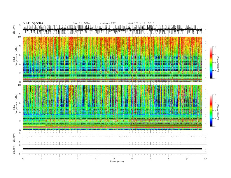Click the lower PSD color scale bar

pos(211,111)
